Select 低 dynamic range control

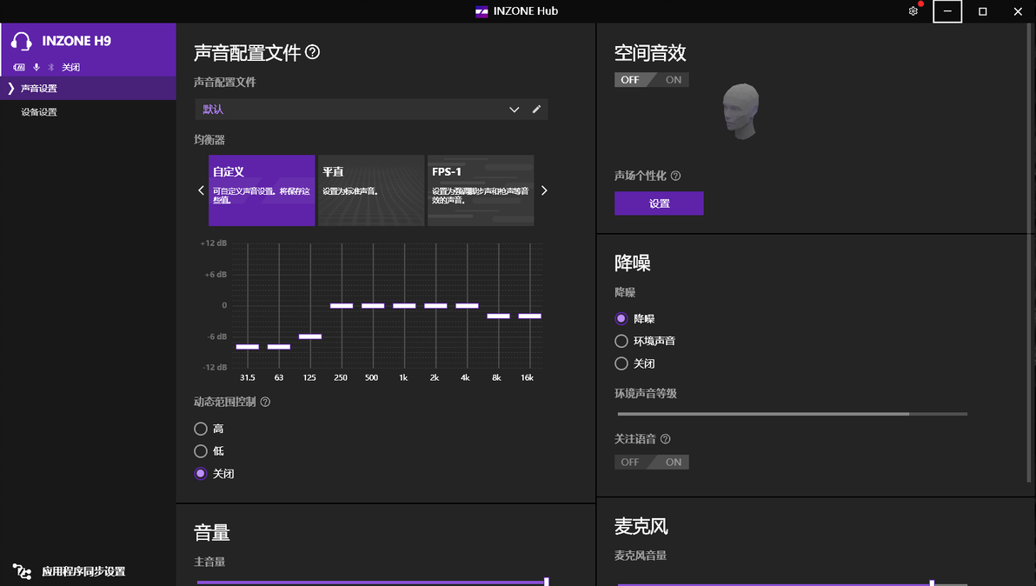coord(201,451)
